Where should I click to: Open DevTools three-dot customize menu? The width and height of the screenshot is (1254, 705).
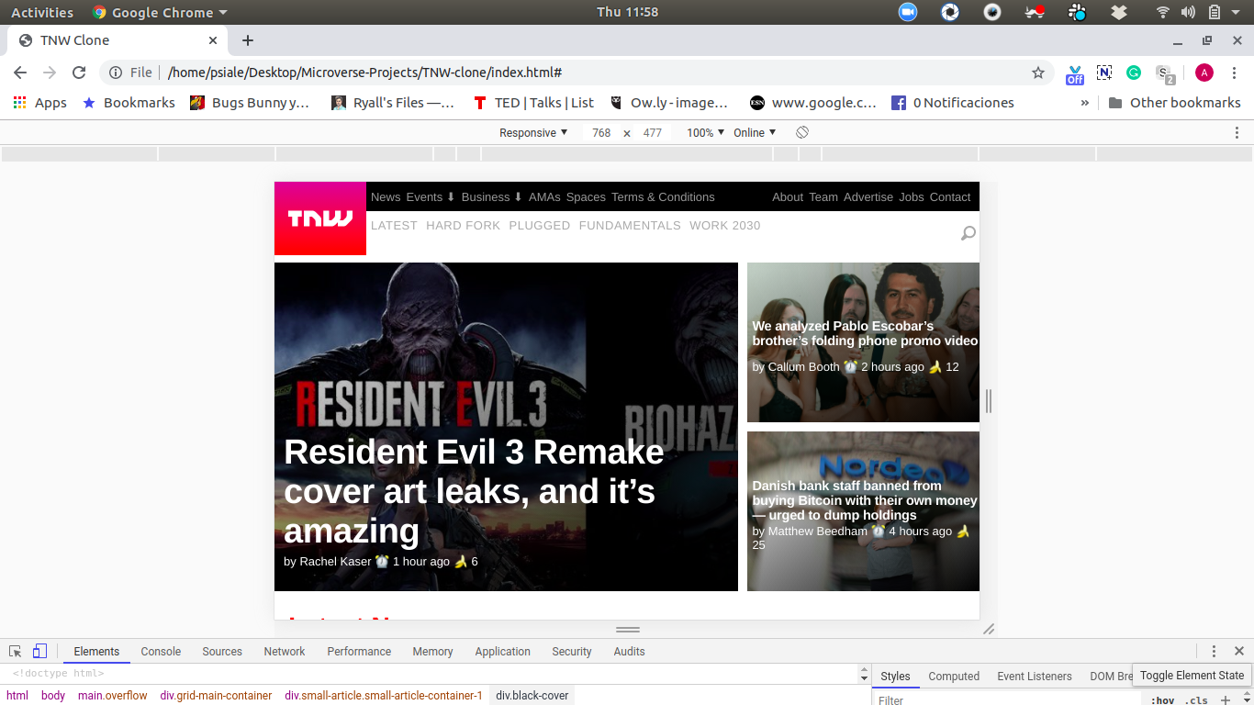click(1214, 652)
